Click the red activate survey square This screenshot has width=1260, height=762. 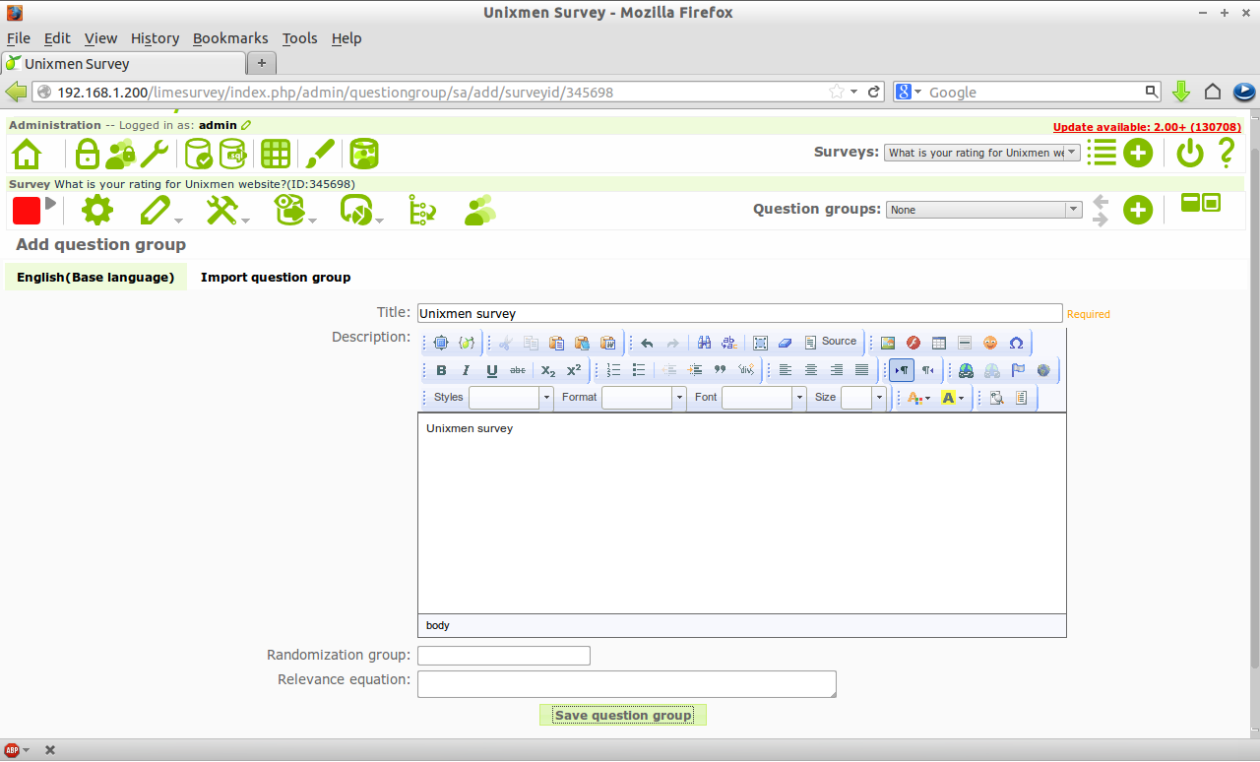tap(27, 210)
